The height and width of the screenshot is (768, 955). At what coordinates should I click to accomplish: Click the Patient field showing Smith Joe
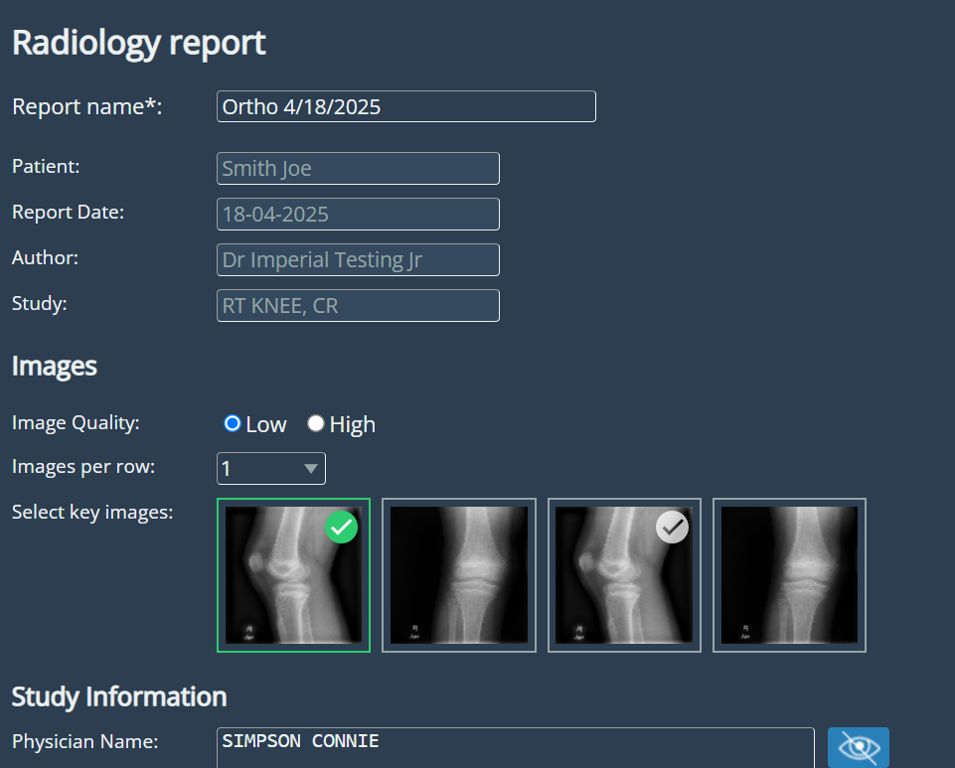click(x=358, y=169)
